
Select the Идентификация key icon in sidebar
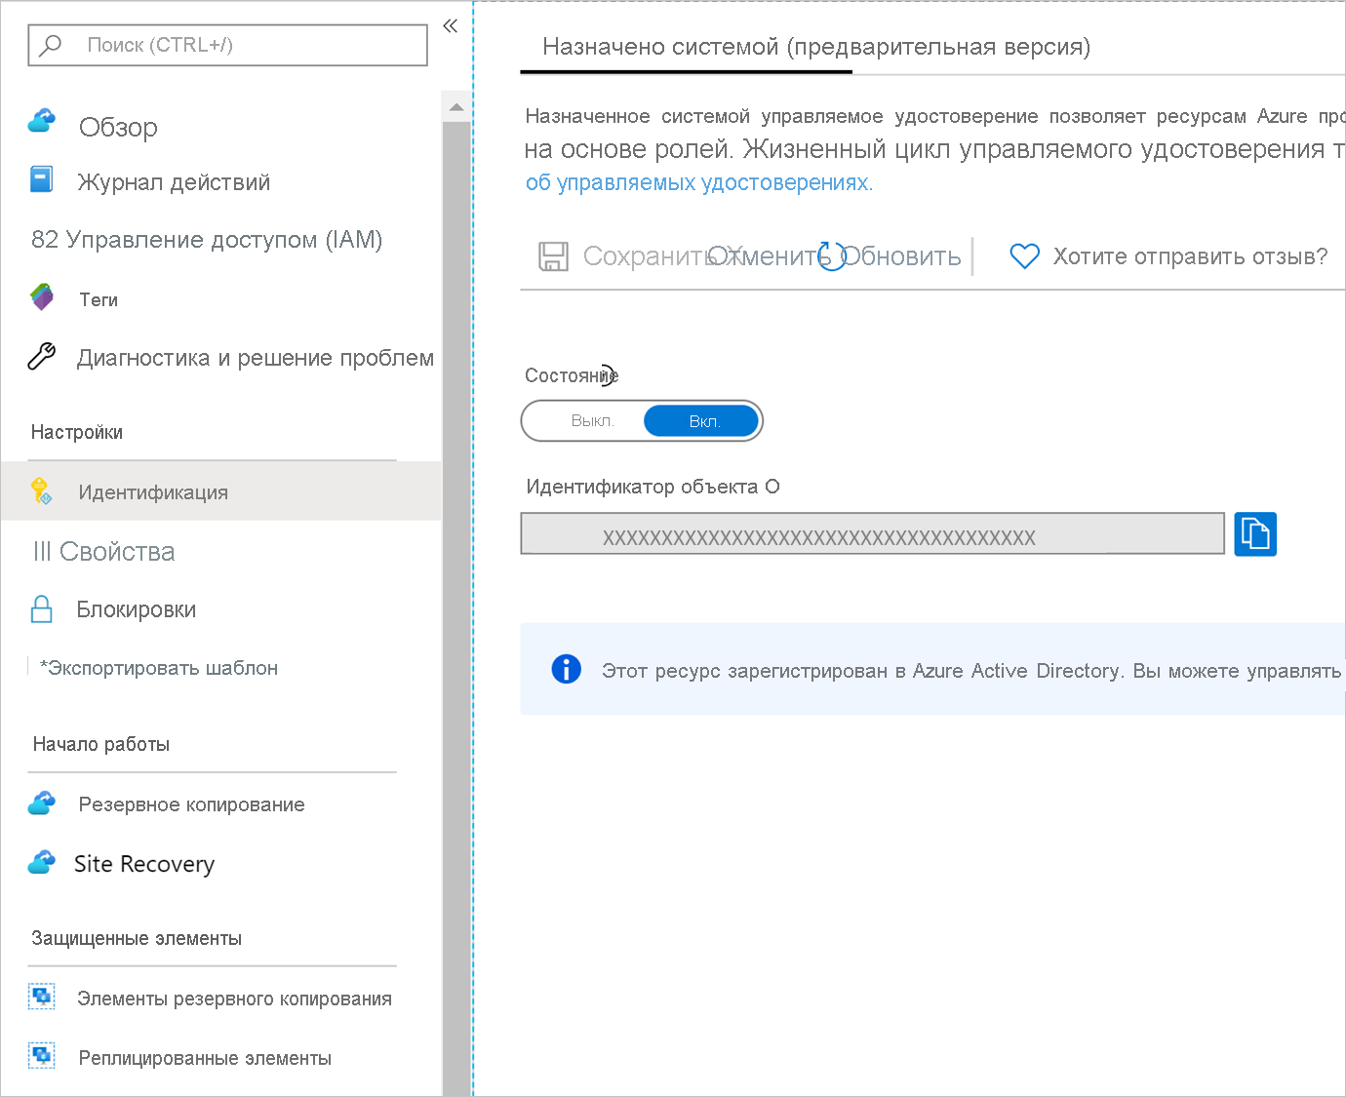pos(41,491)
